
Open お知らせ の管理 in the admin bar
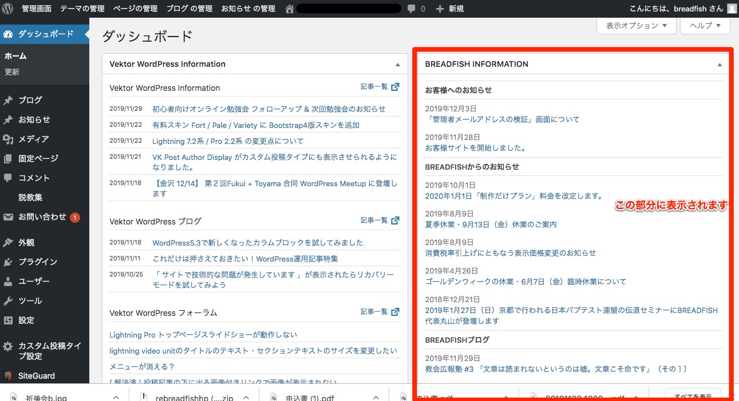(248, 9)
